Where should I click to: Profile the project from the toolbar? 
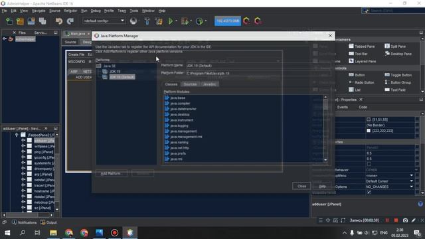(x=199, y=21)
